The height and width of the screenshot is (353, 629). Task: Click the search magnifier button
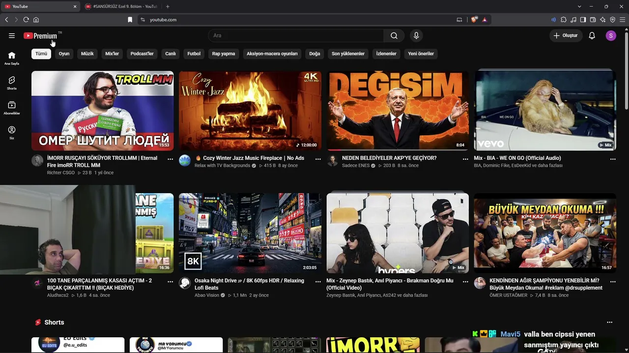pyautogui.click(x=394, y=36)
